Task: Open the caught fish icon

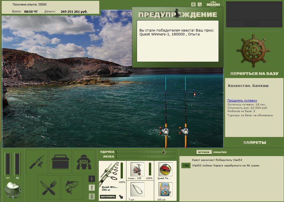Action: pos(72,187)
